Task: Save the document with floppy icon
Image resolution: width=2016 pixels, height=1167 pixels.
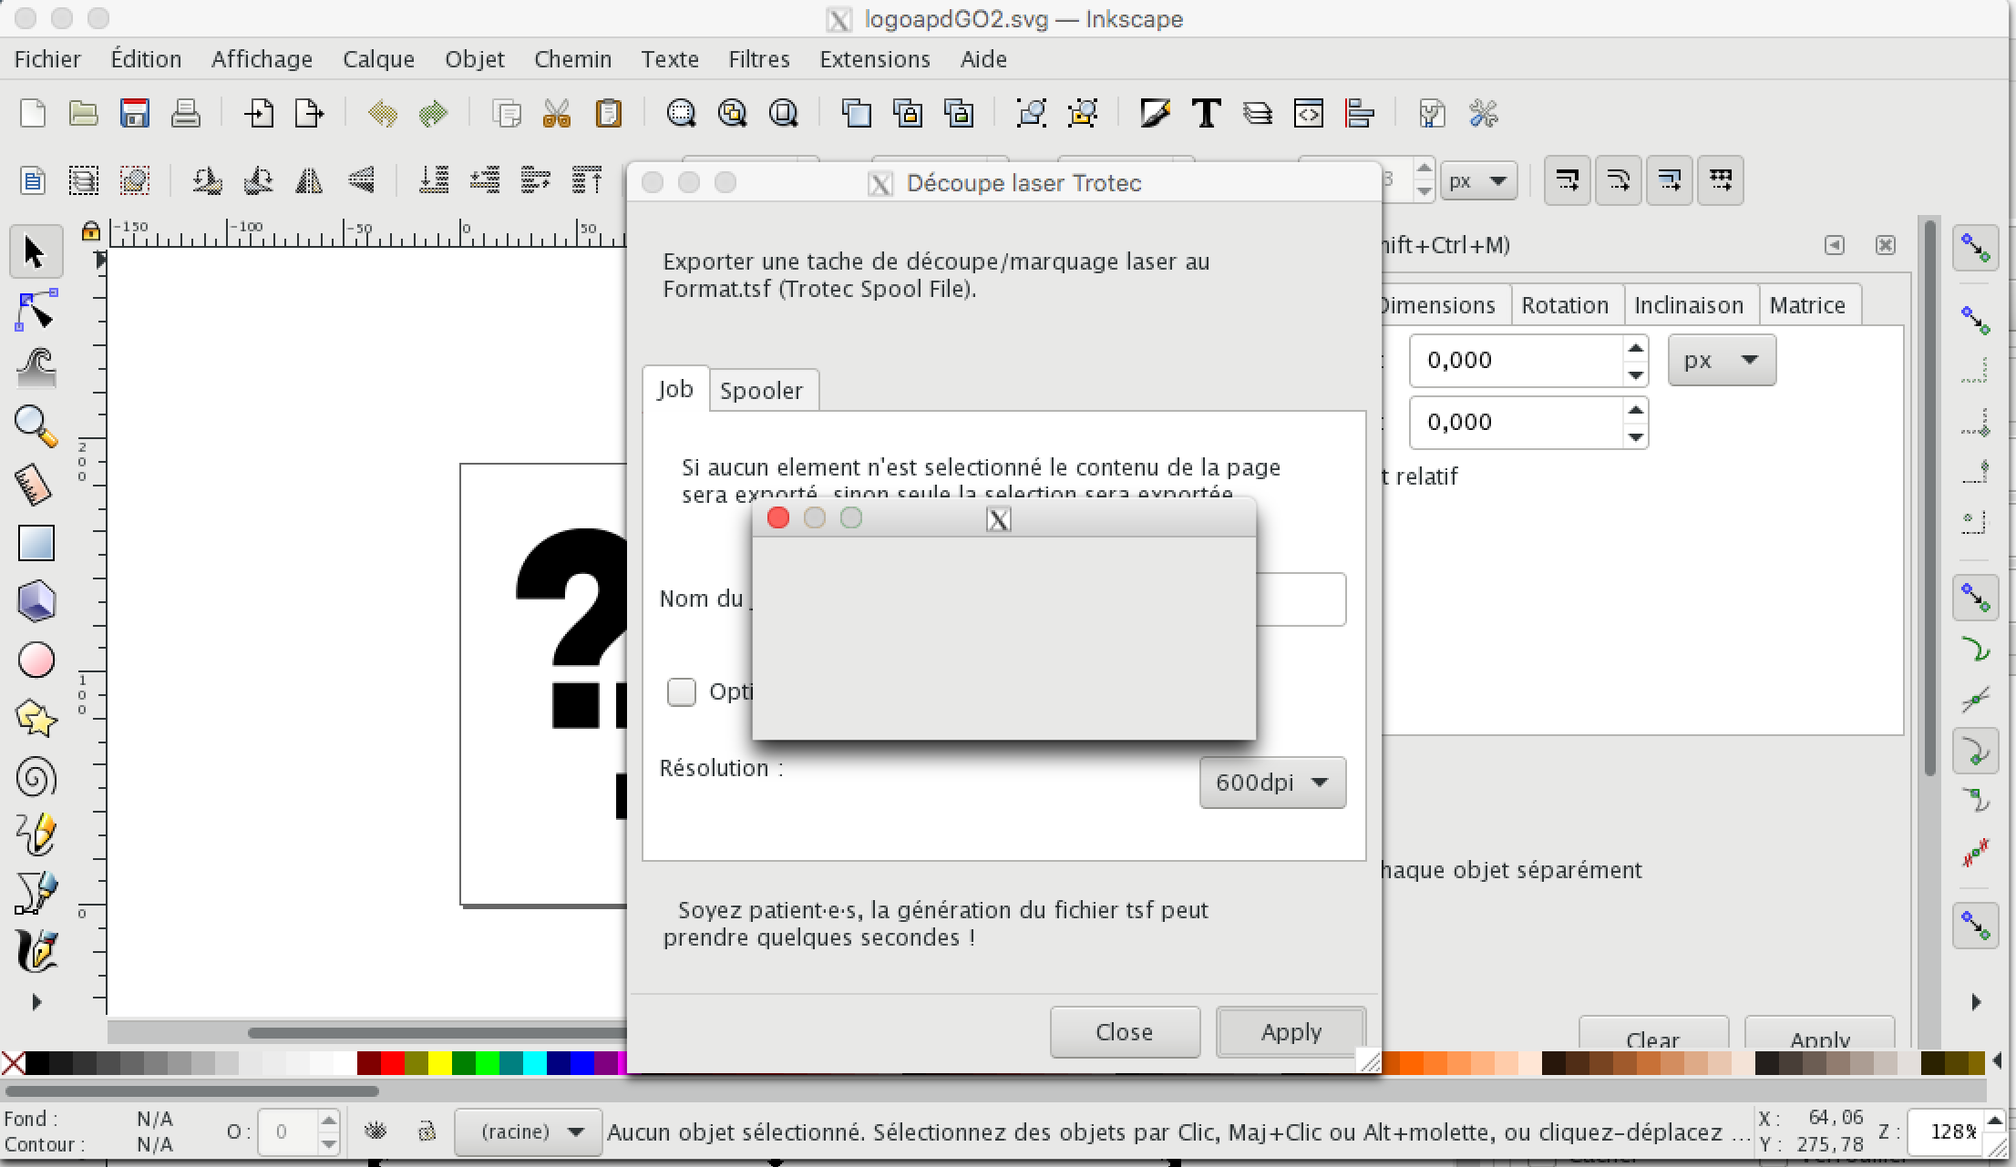Action: click(134, 114)
